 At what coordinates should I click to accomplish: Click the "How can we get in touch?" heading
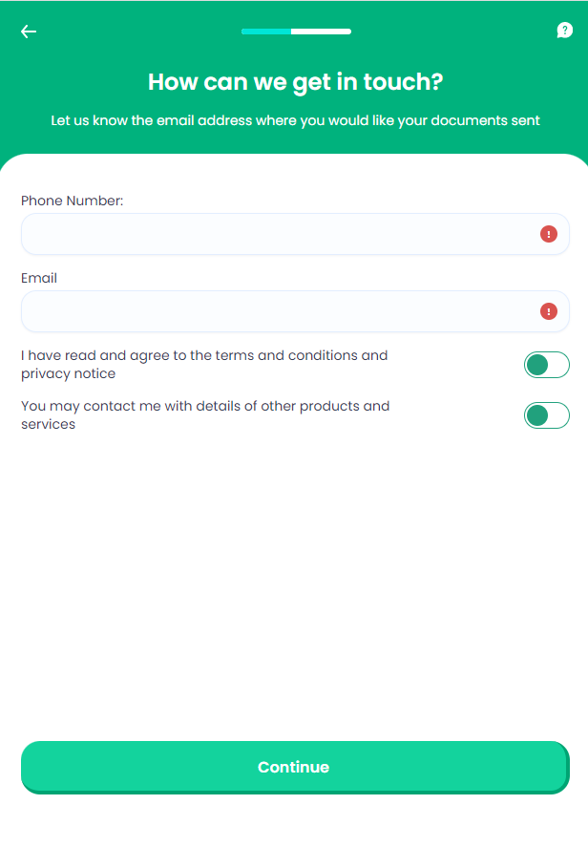pos(295,82)
